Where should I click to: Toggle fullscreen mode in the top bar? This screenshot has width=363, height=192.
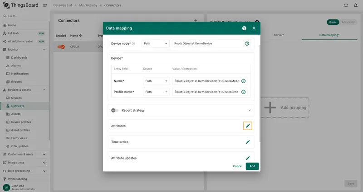[346, 5]
